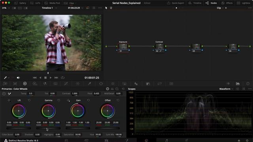This screenshot has height=142, width=253.
Task: Open the Motion Effects palette
Action: [55, 84]
